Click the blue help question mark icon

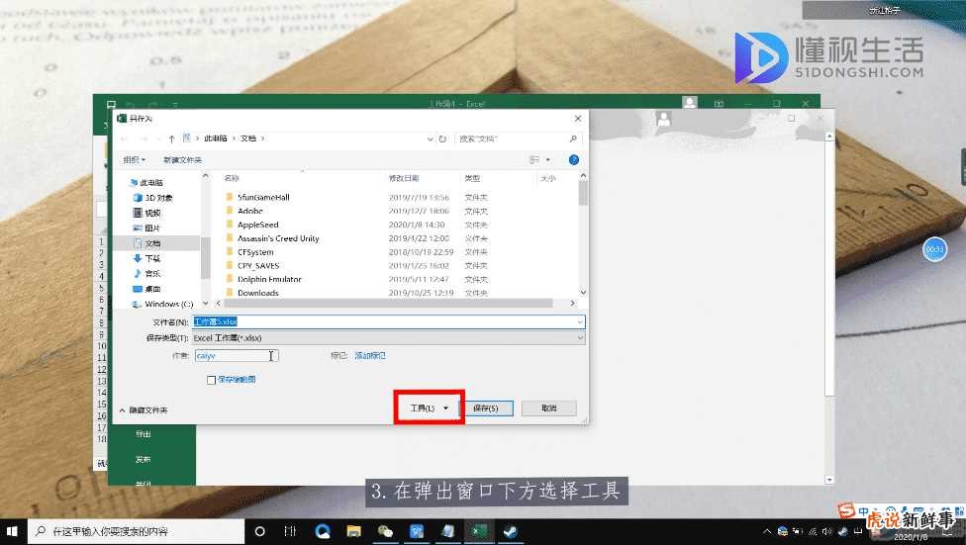[x=573, y=159]
